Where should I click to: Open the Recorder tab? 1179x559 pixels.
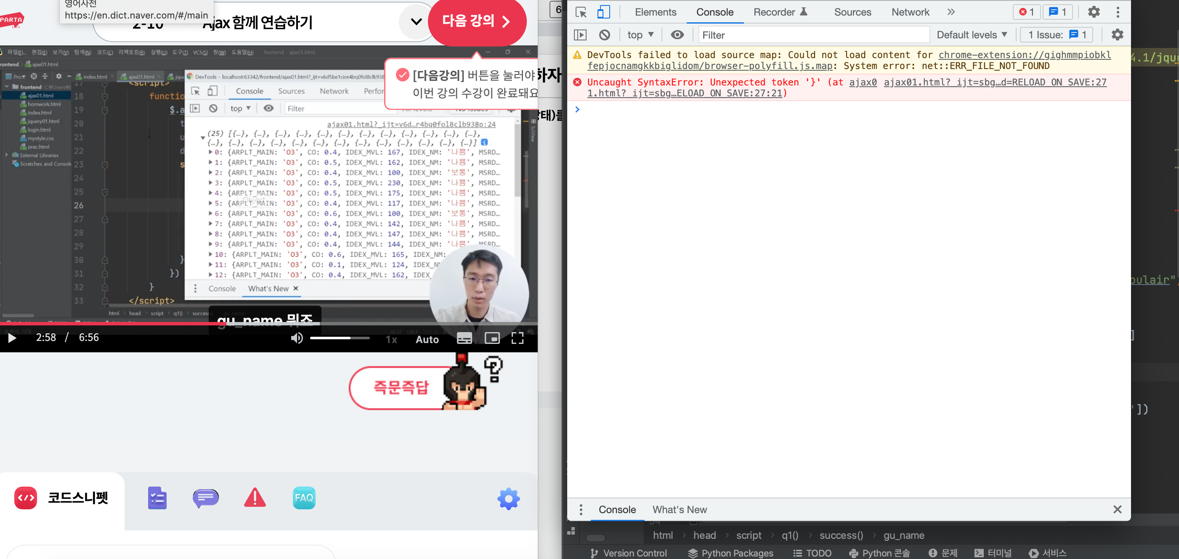tap(780, 12)
